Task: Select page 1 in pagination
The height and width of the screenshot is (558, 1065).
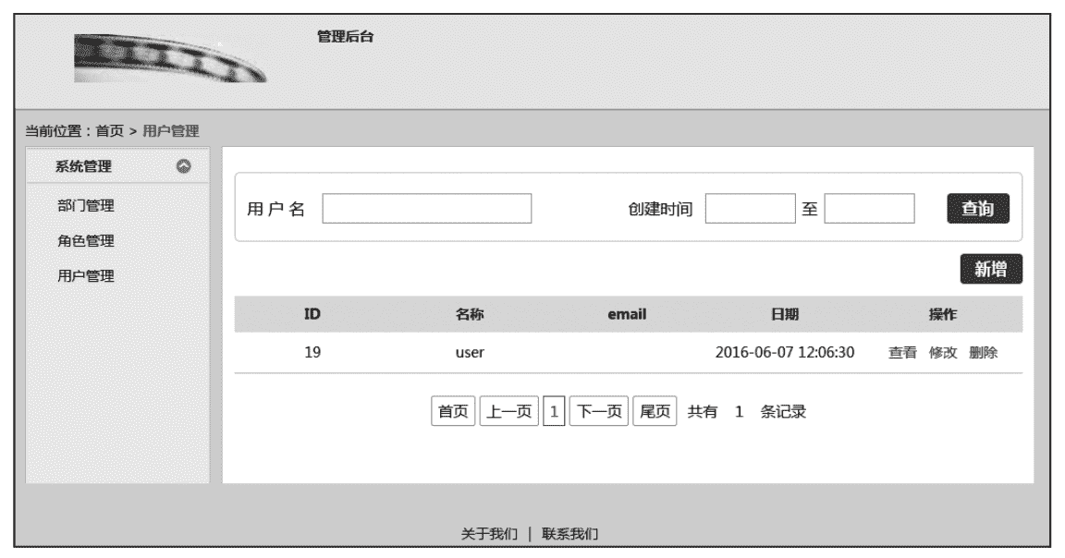Action: (555, 412)
